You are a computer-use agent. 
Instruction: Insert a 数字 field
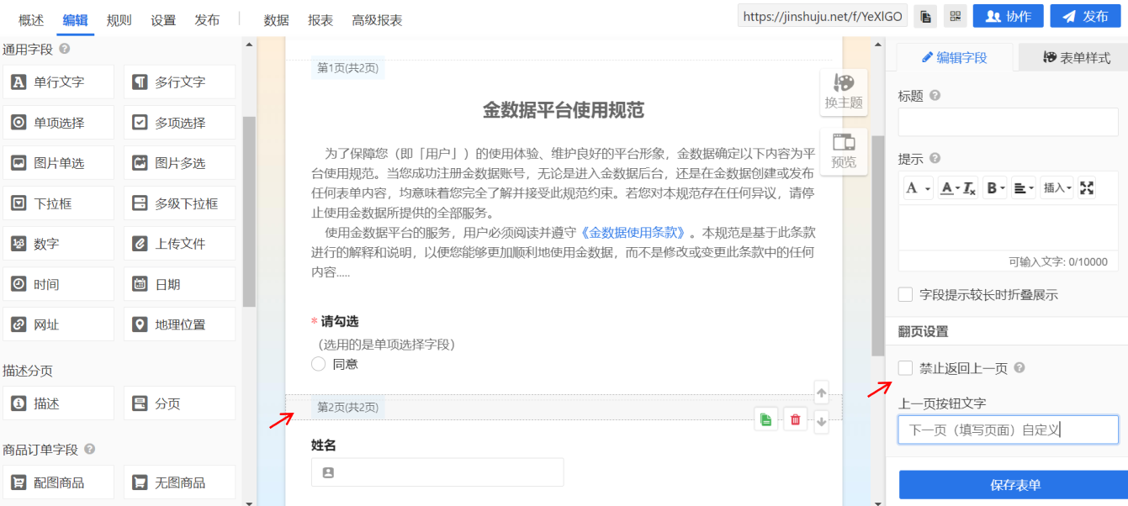point(58,244)
